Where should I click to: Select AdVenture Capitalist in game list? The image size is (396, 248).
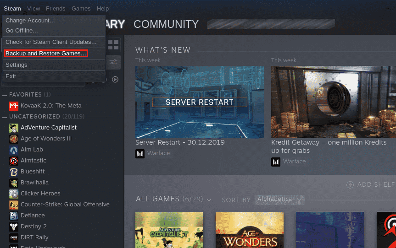pyautogui.click(x=49, y=127)
